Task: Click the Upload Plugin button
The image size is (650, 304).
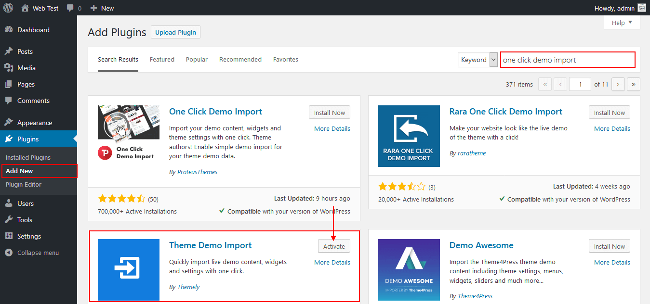Action: click(175, 32)
